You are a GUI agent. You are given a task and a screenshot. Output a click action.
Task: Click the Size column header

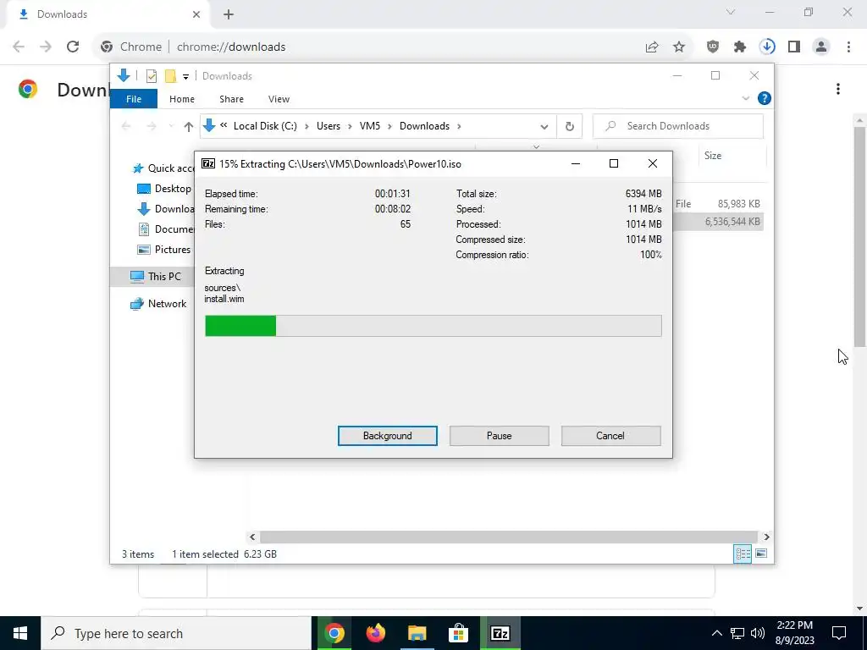coord(731,156)
